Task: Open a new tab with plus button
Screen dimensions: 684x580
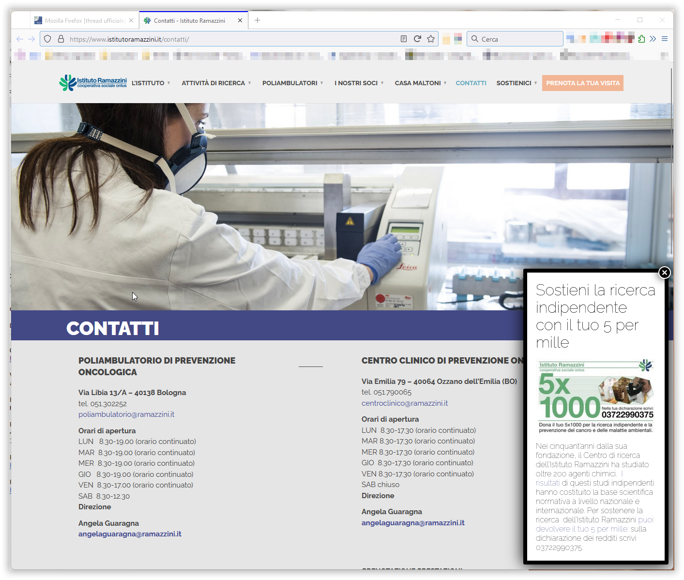Action: coord(258,20)
